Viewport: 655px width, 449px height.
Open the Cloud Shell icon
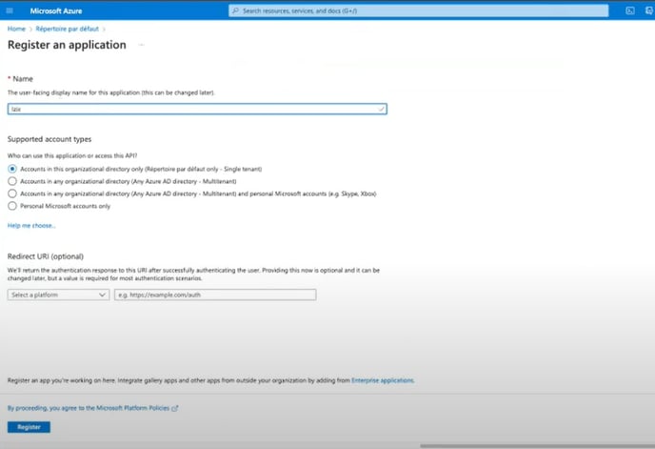(630, 10)
